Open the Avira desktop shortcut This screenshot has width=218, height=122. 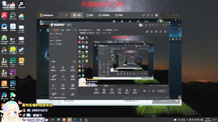tap(4, 16)
